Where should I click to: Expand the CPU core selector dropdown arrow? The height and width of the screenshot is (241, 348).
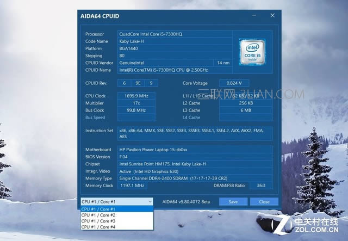tap(150, 202)
